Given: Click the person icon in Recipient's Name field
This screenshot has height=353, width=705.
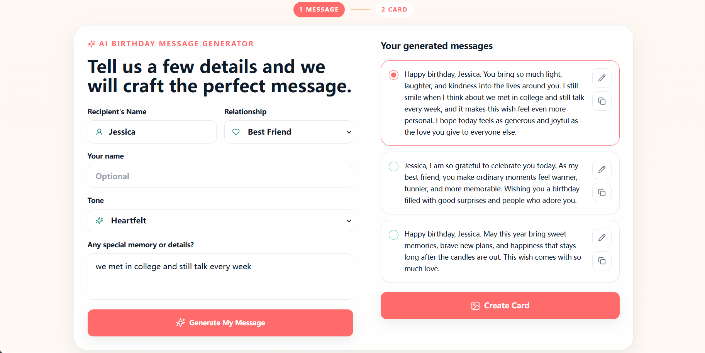Looking at the screenshot, I should (99, 132).
